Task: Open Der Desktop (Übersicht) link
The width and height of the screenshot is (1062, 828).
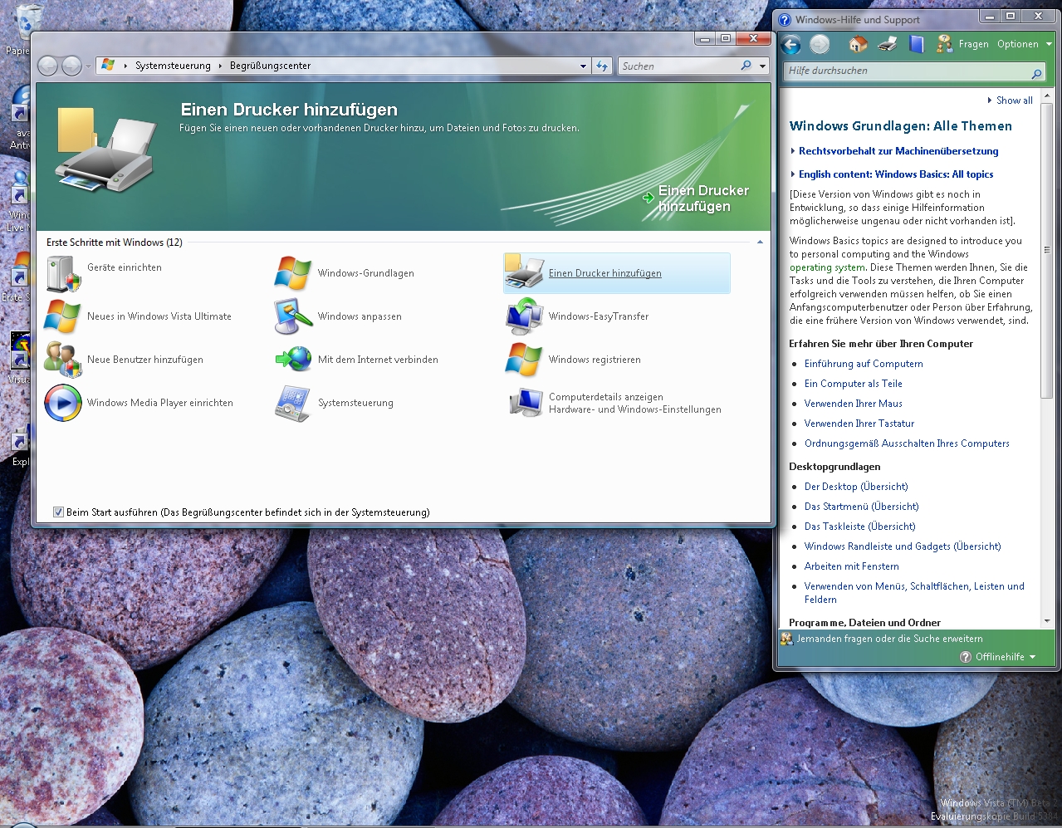Action: click(x=856, y=487)
